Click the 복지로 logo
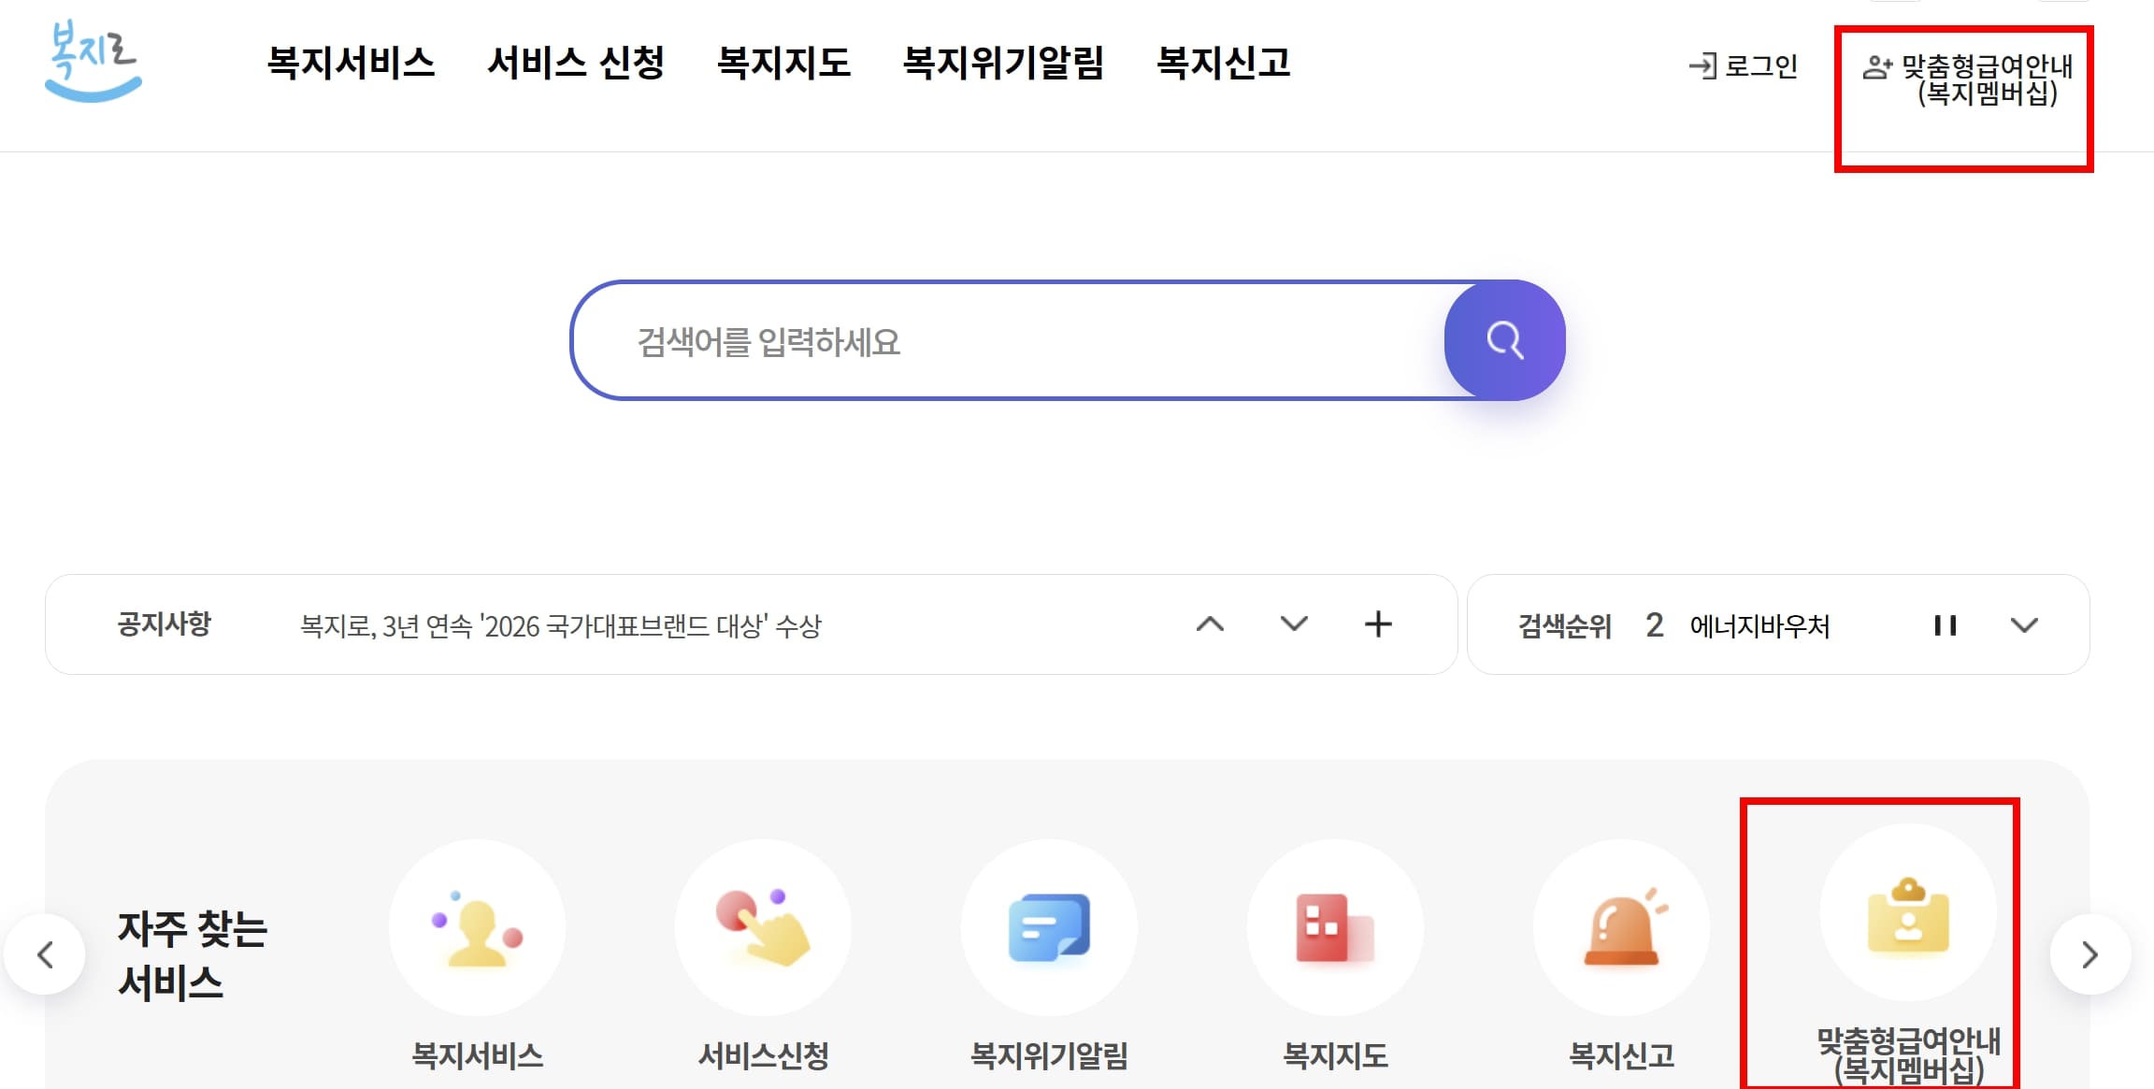The width and height of the screenshot is (2154, 1089). [x=93, y=61]
